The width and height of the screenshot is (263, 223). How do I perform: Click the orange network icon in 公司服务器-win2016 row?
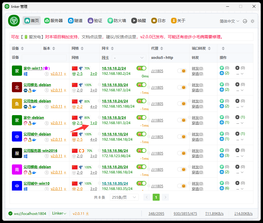point(82,151)
